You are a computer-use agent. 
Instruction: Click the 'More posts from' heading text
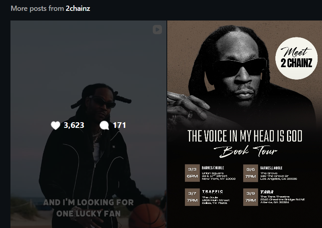[37, 8]
